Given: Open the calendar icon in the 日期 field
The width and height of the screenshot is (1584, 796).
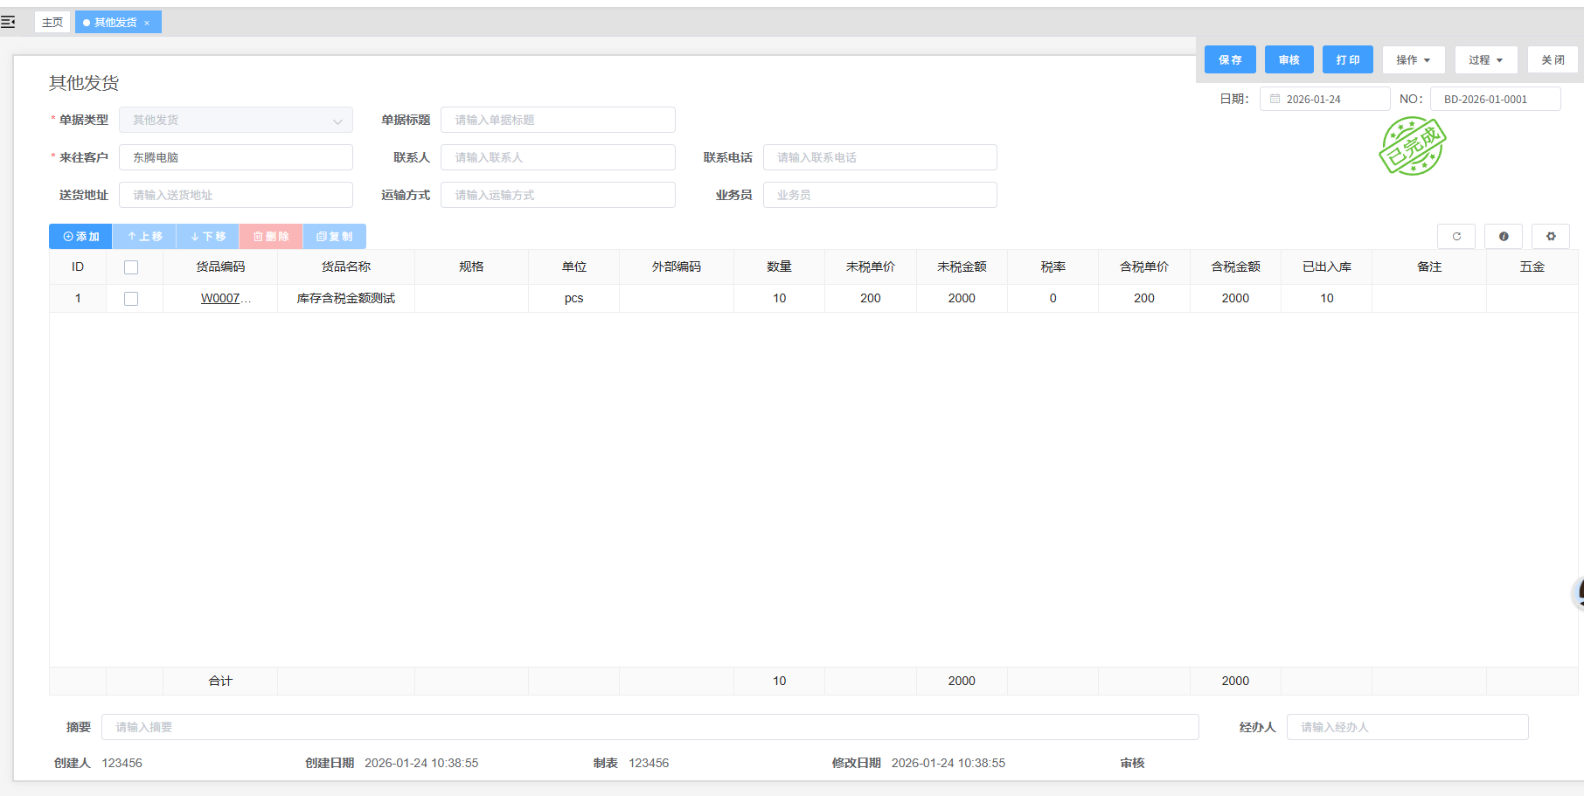Looking at the screenshot, I should click(1275, 100).
